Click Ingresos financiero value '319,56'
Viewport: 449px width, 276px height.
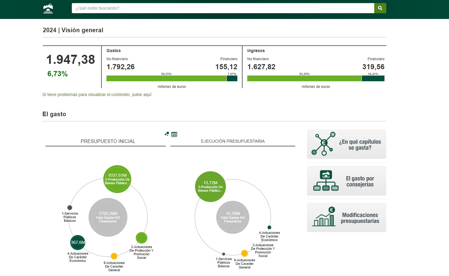click(x=373, y=67)
